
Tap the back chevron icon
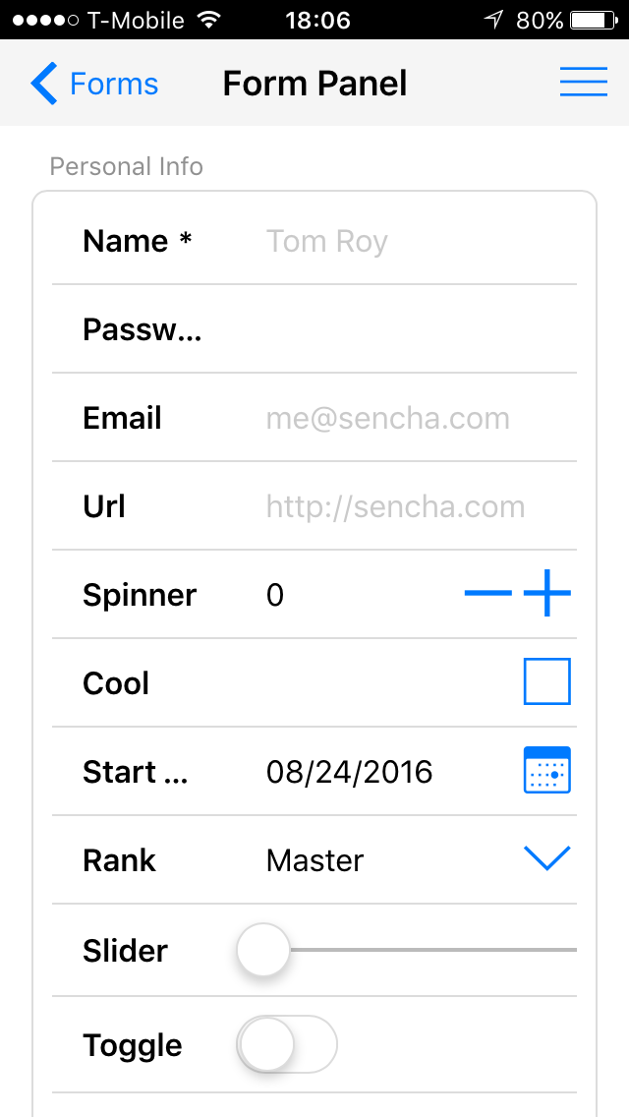[x=45, y=84]
